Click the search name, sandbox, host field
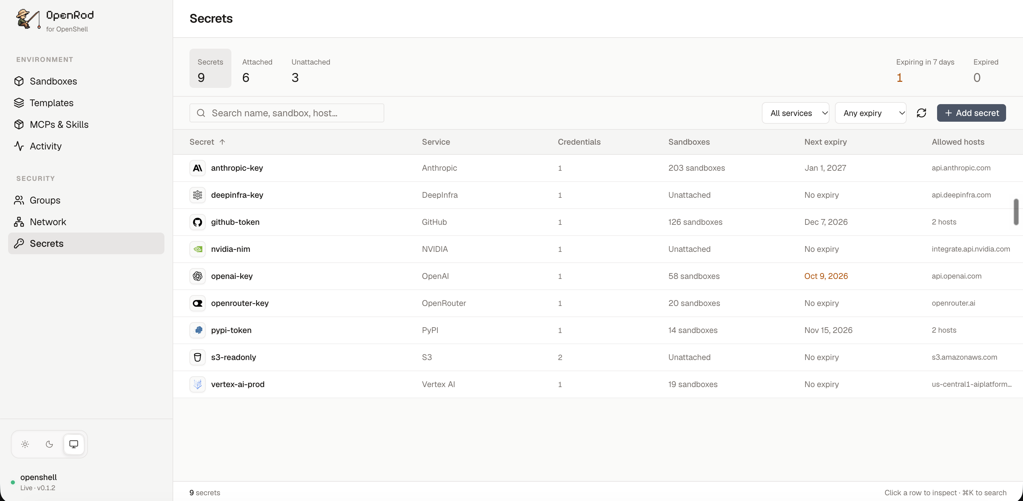The image size is (1023, 501). click(x=287, y=113)
